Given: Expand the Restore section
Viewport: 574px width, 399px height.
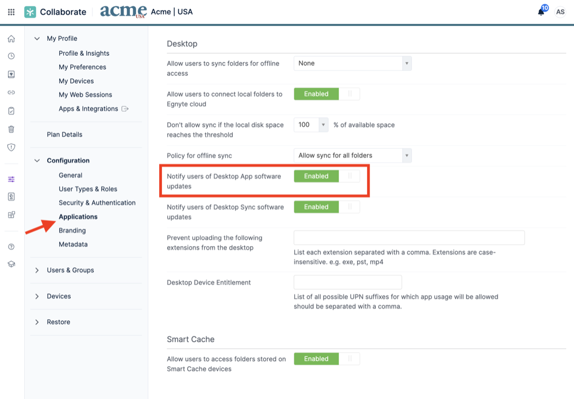Looking at the screenshot, I should point(37,322).
